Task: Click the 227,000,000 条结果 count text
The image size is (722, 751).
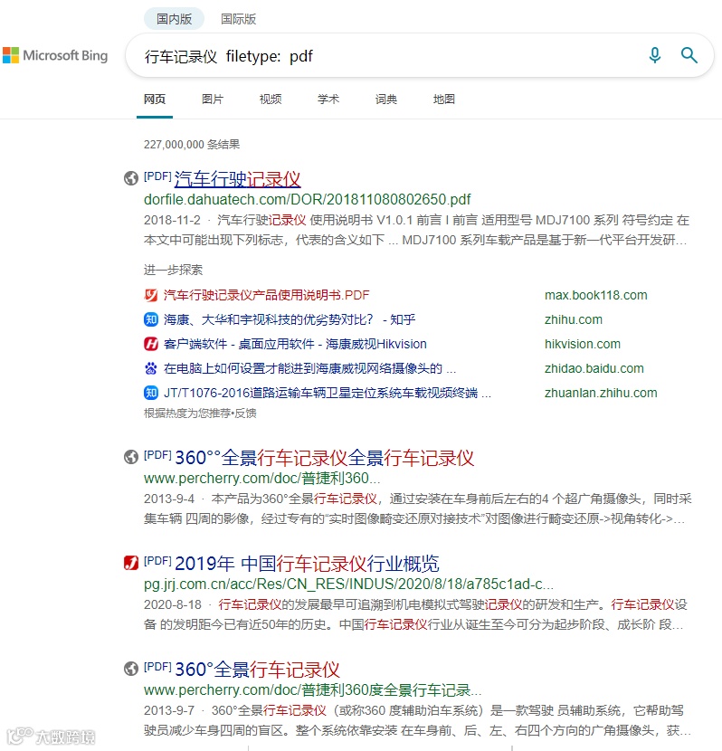Action: (x=192, y=144)
